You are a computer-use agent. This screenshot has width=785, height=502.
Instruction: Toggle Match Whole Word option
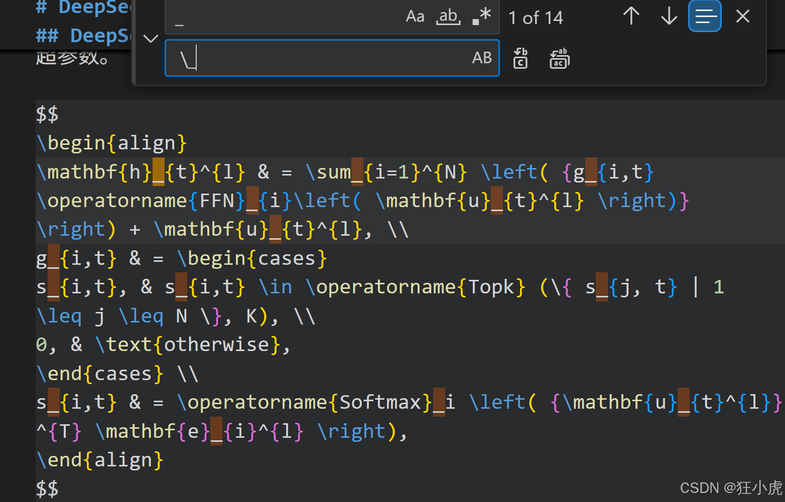[448, 17]
